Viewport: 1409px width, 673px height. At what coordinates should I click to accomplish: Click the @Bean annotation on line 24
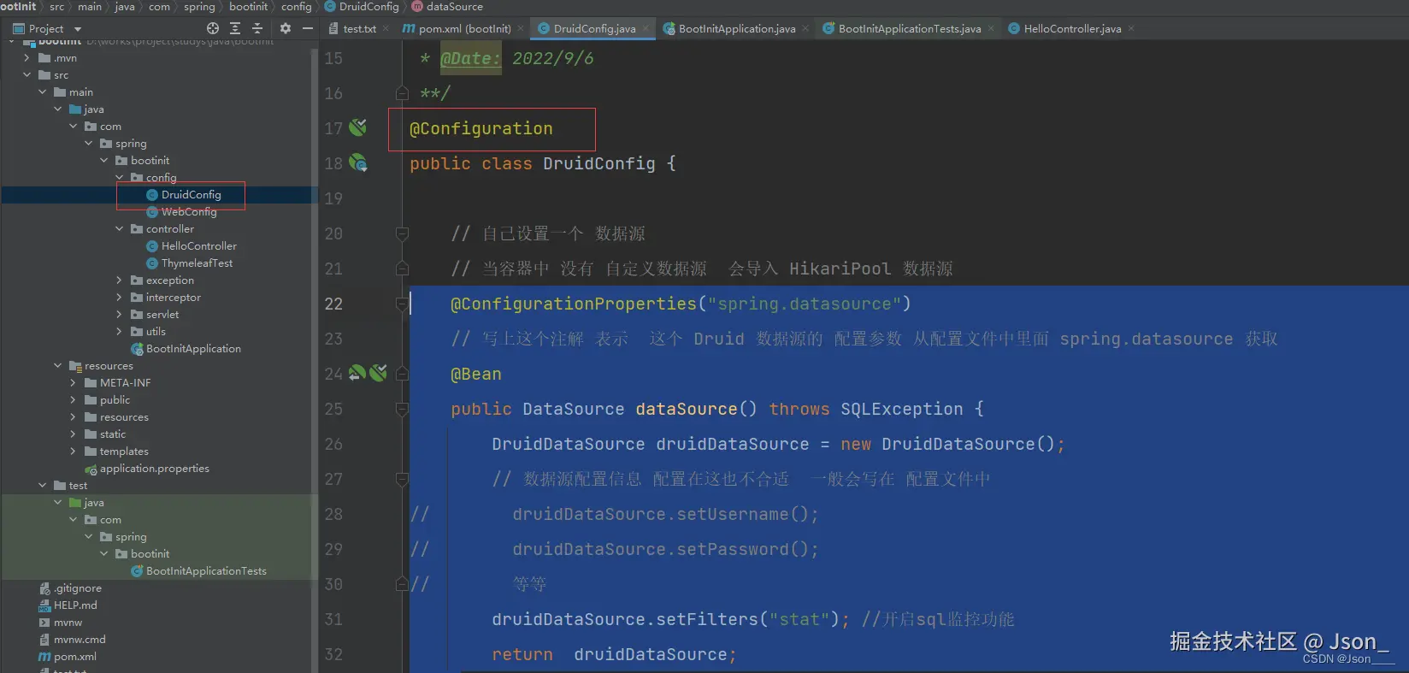[476, 374]
